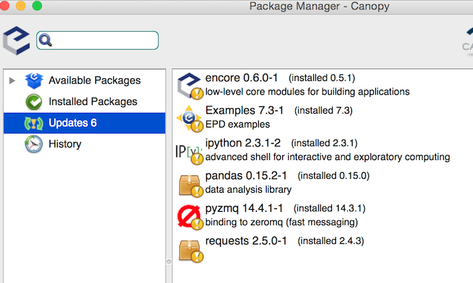The height and width of the screenshot is (283, 473).
Task: Click the yellow minimize window button
Action: click(21, 6)
